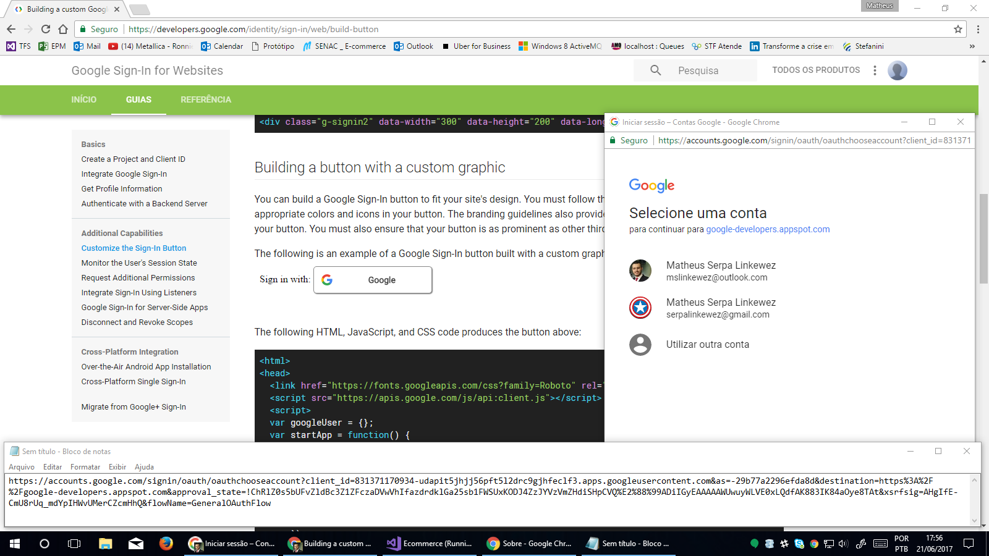Open the home page icon in Chrome toolbar
The height and width of the screenshot is (556, 989).
pos(62,28)
